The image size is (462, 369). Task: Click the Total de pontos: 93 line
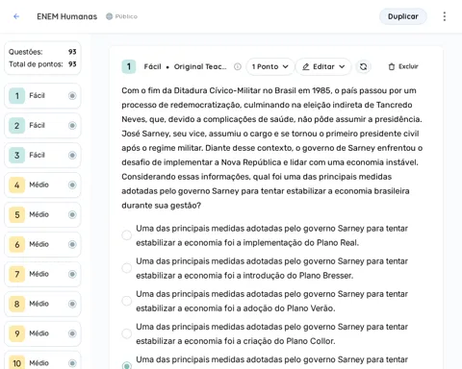[x=42, y=64]
